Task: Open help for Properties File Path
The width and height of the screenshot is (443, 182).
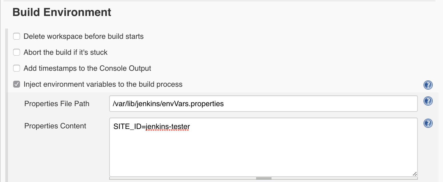Action: [428, 101]
